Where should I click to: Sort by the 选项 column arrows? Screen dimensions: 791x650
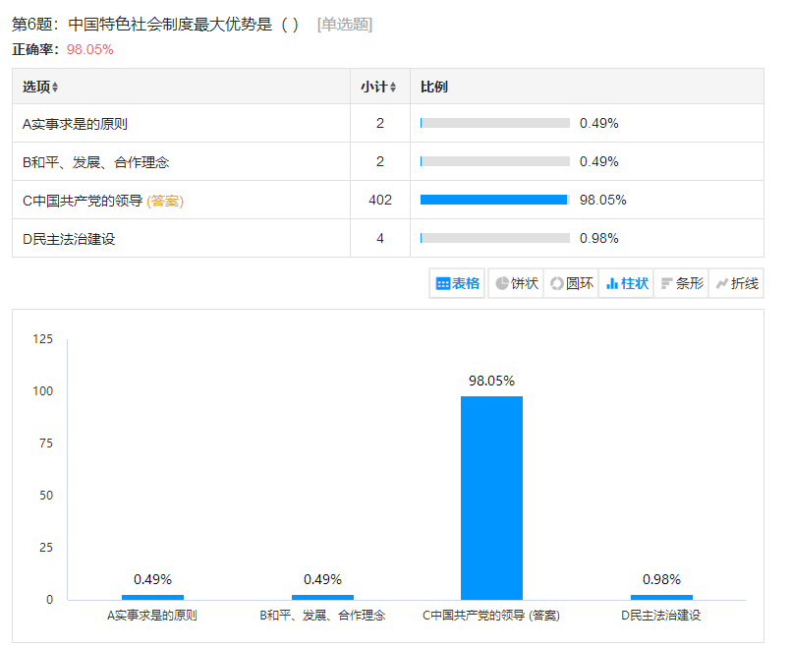(x=55, y=88)
